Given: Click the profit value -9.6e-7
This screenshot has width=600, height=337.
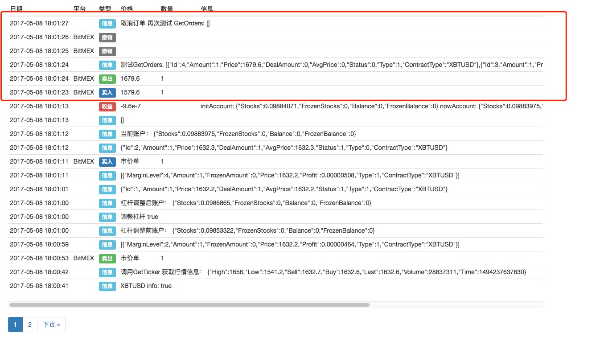Looking at the screenshot, I should point(131,106).
